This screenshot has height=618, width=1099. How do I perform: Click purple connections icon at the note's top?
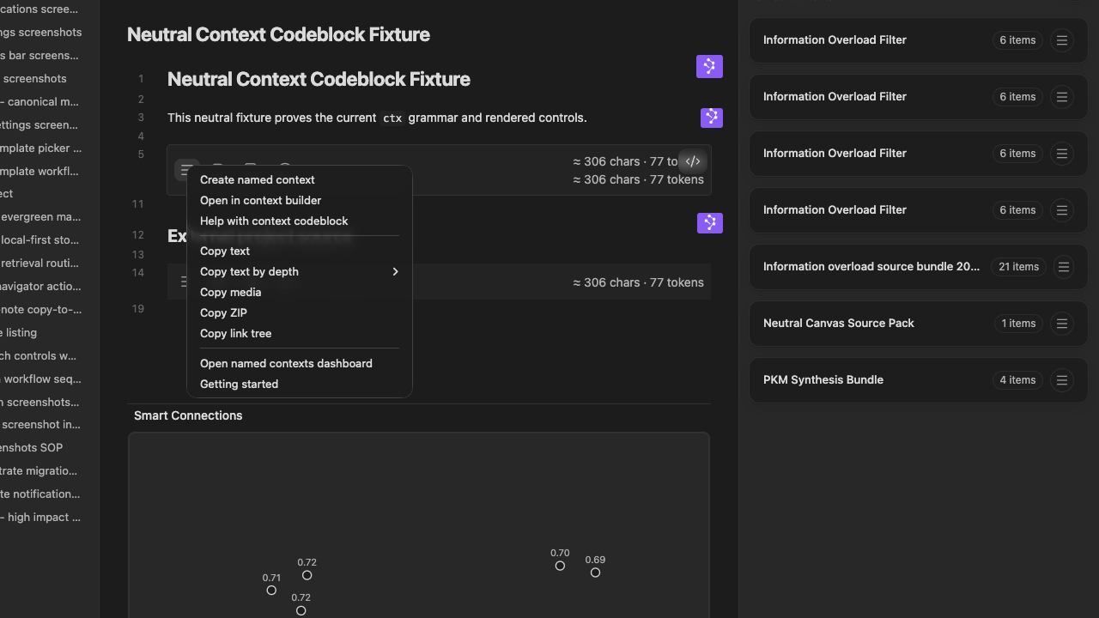point(709,66)
